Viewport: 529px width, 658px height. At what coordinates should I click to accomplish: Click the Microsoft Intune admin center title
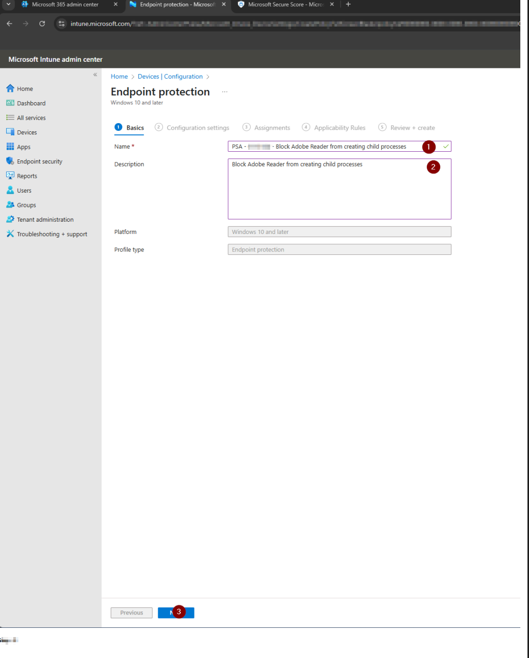click(56, 60)
